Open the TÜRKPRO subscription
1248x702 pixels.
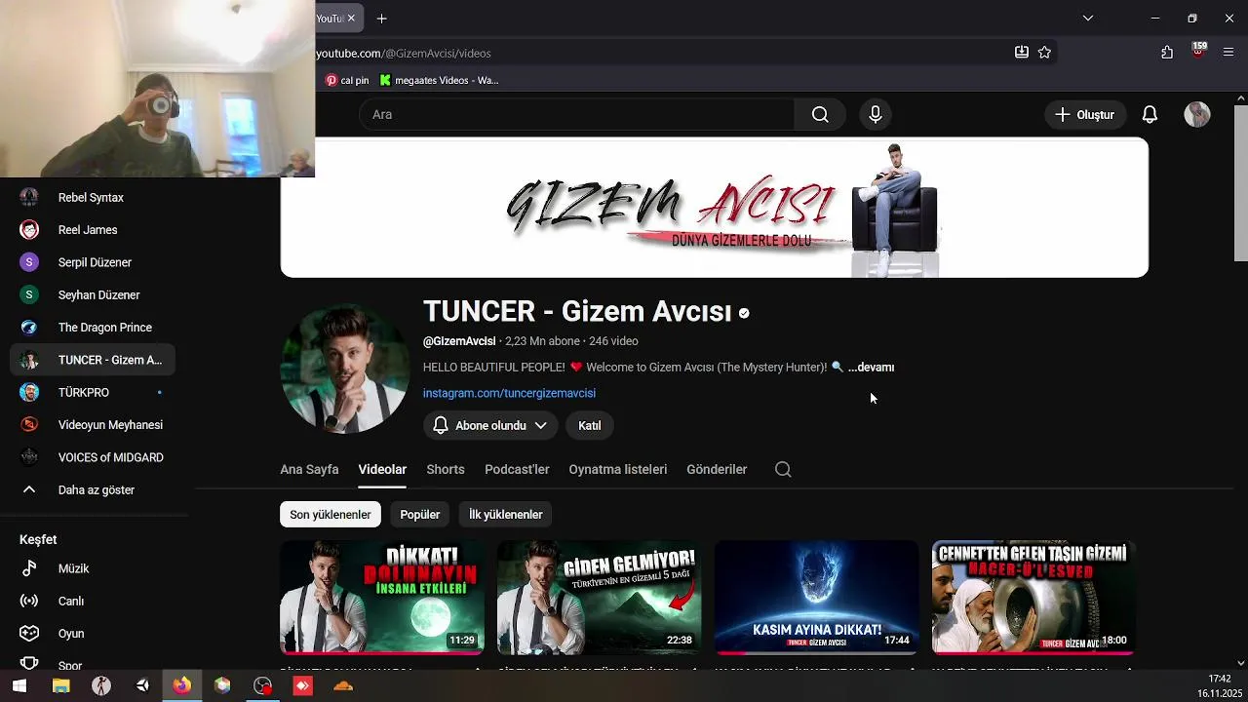pyautogui.click(x=93, y=393)
